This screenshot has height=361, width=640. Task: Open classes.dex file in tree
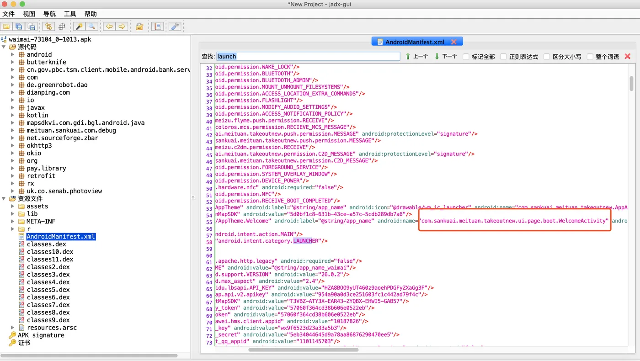pos(46,244)
